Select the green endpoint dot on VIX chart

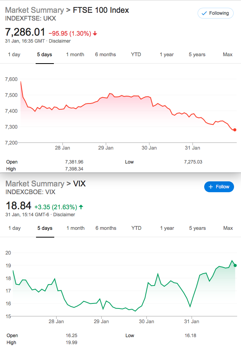(x=235, y=265)
